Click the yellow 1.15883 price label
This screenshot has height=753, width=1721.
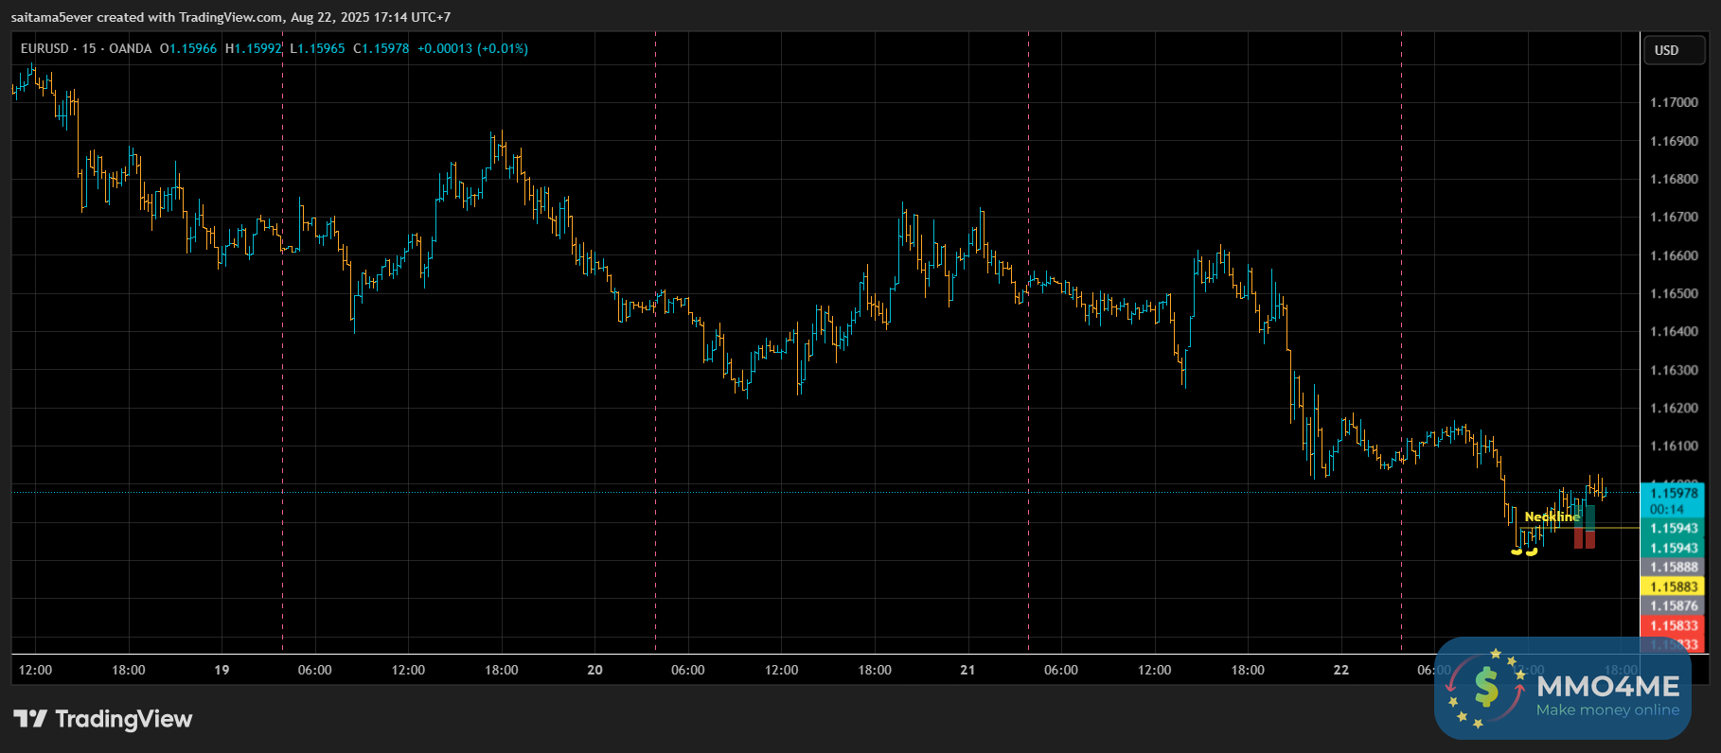1672,587
